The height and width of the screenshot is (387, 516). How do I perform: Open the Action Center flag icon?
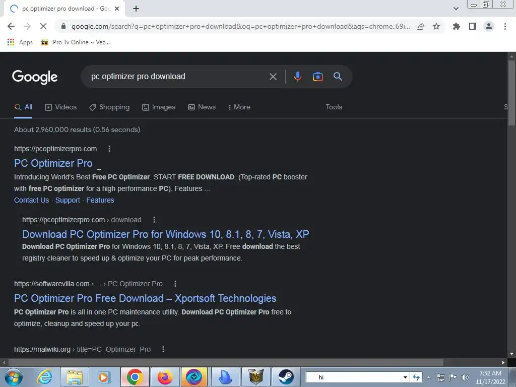(x=453, y=378)
